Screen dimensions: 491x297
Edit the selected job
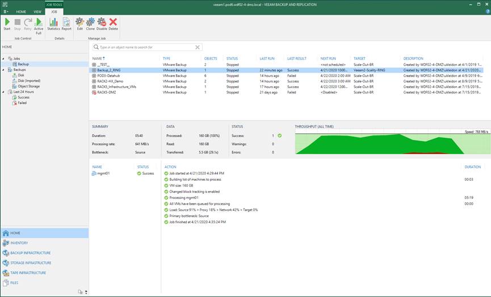[80, 24]
